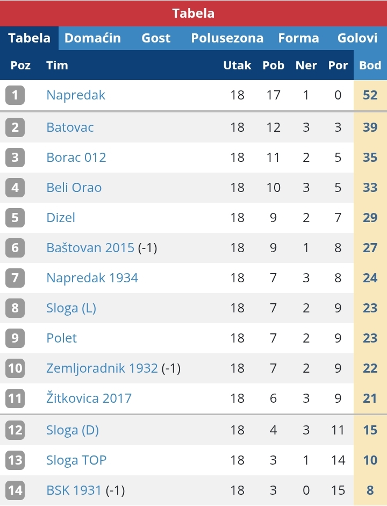387x506 pixels.
Task: Open the Gost tab
Action: tap(156, 38)
